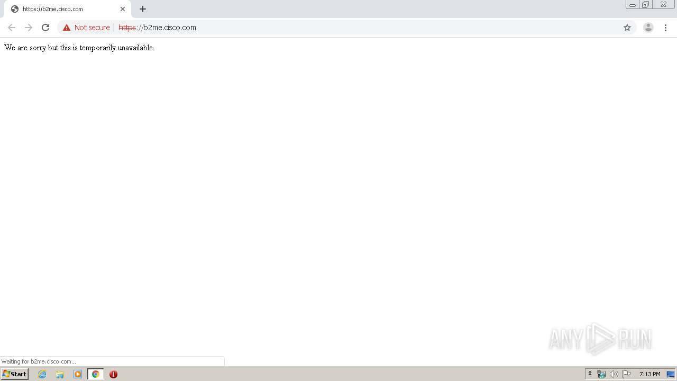Close the b2me.cisco.com tab
This screenshot has height=381, width=677.
[123, 9]
